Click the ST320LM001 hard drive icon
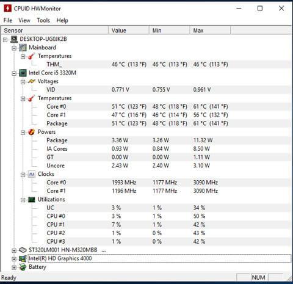Viewport: 293px width, 284px height. [x=23, y=250]
